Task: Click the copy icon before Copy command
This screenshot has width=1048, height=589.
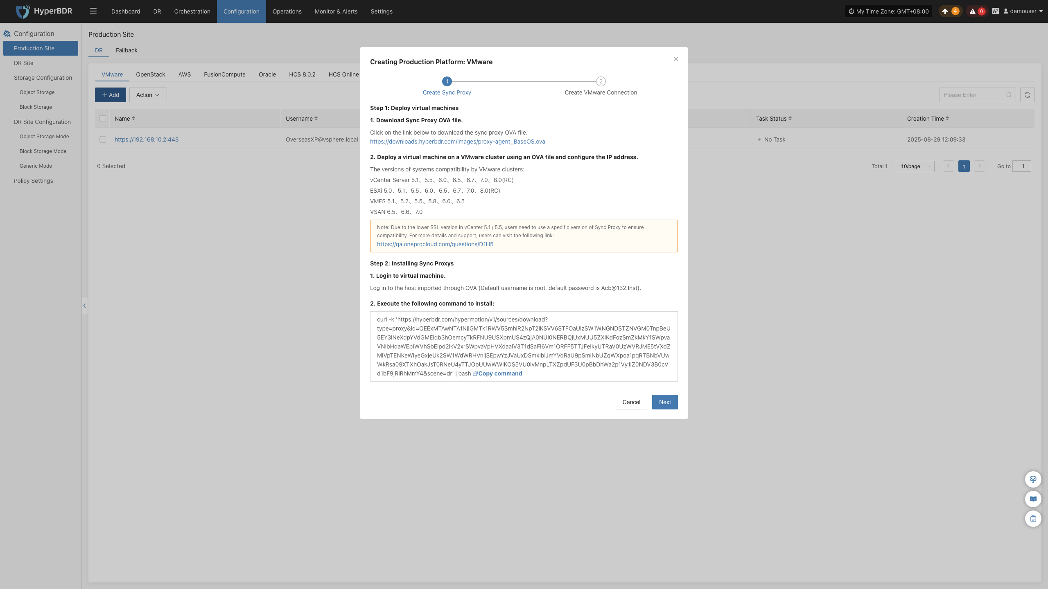Action: coord(475,373)
